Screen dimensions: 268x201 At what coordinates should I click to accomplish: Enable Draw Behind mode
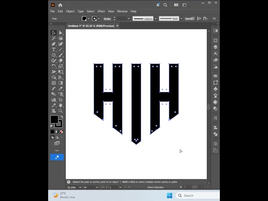click(x=57, y=137)
